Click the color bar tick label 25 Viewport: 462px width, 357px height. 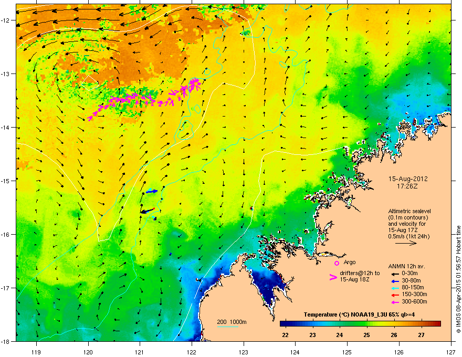(x=367, y=335)
